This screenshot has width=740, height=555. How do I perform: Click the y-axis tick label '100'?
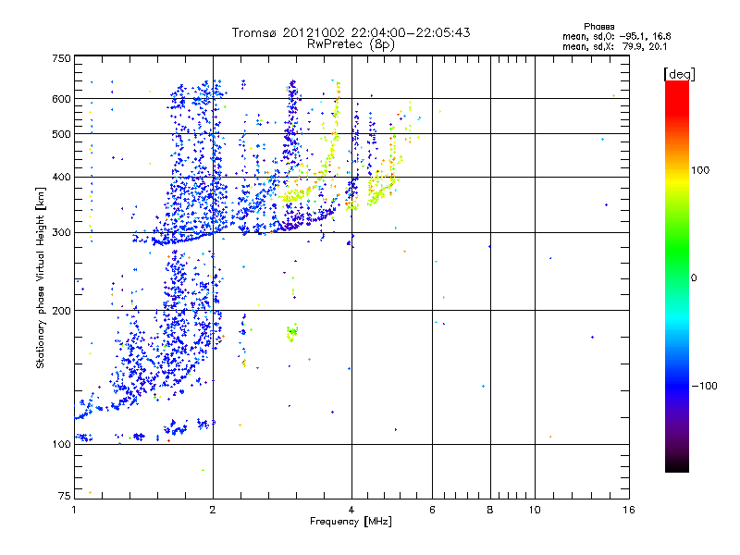click(61, 445)
